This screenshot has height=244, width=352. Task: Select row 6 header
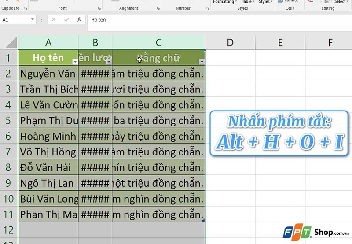click(x=8, y=136)
